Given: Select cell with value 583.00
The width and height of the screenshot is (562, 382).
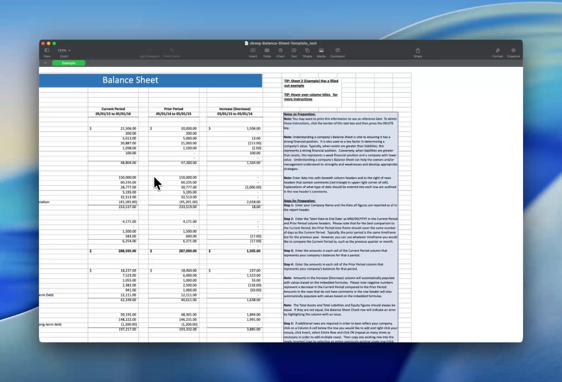Looking at the screenshot, I should (131, 236).
